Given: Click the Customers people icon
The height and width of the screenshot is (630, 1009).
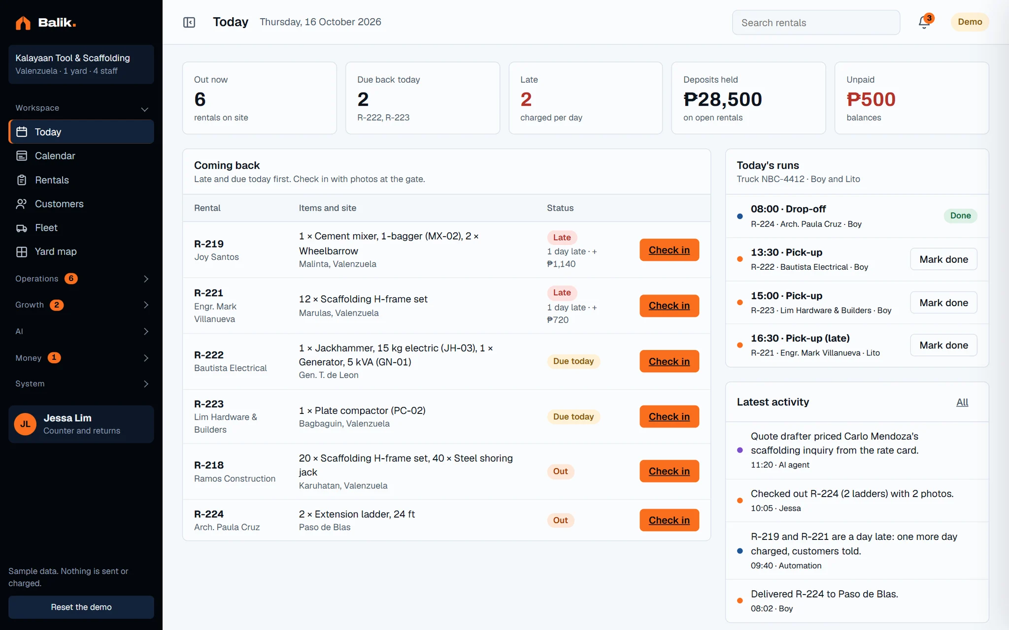Looking at the screenshot, I should (22, 204).
